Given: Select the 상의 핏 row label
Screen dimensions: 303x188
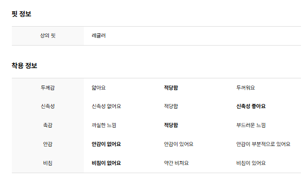Looking at the screenshot, I should click(x=48, y=35).
